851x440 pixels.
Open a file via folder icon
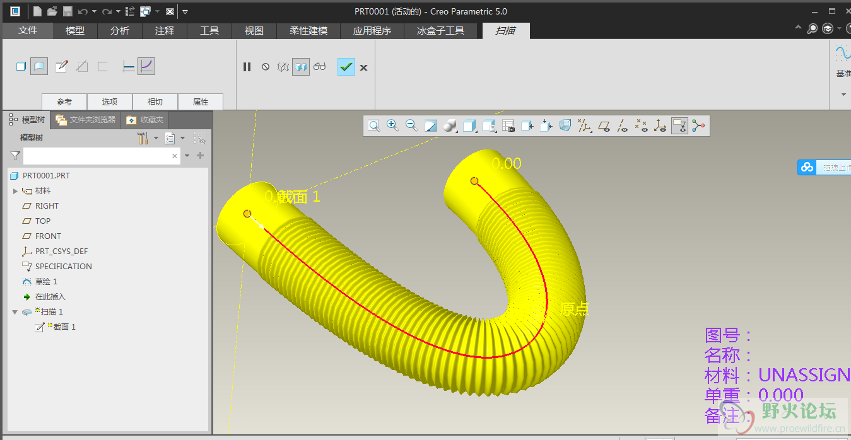click(52, 11)
